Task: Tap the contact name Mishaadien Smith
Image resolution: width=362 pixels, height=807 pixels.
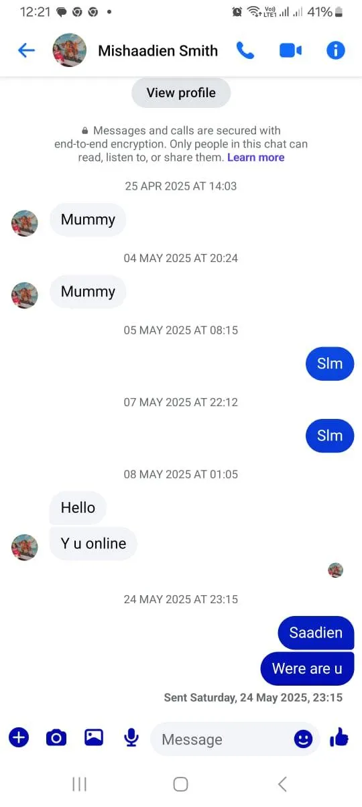Action: [x=158, y=50]
